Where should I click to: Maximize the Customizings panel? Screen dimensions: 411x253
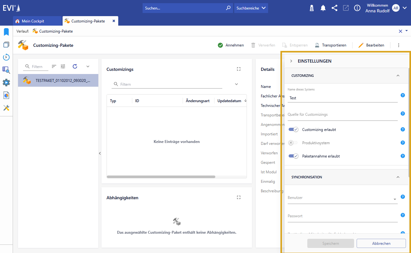click(x=239, y=69)
